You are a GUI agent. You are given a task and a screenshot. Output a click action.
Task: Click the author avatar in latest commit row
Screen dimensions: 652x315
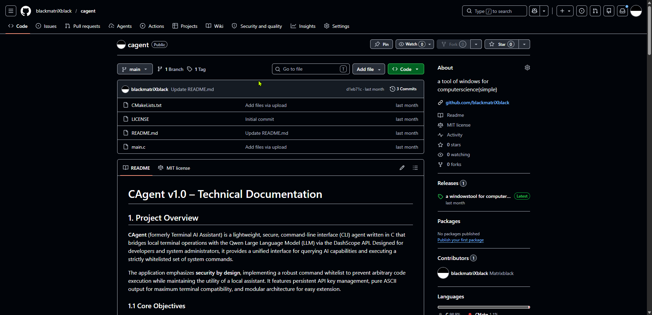(x=125, y=89)
